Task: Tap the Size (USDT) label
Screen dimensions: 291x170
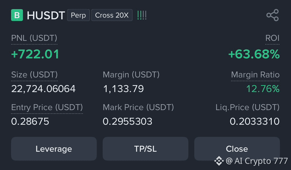Action: tap(34, 75)
